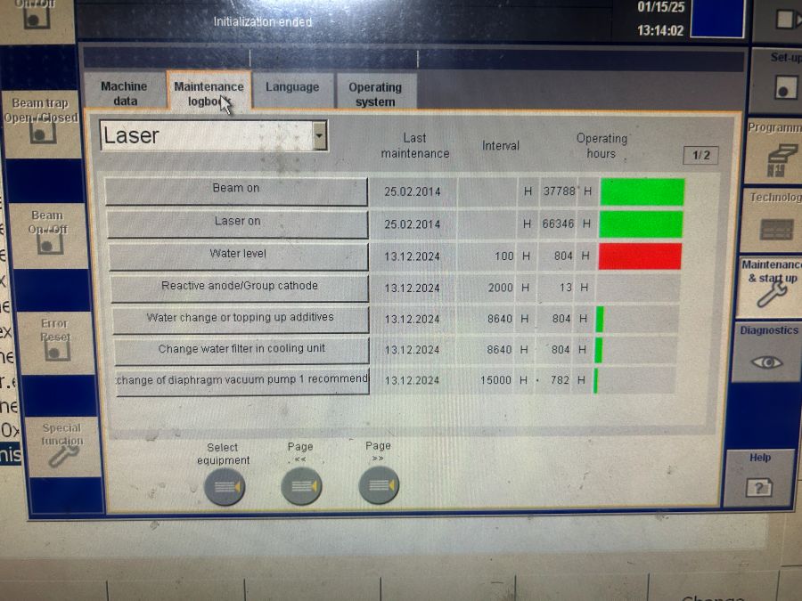Click Laser on operating hours 66346
This screenshot has width=802, height=601.
558,223
